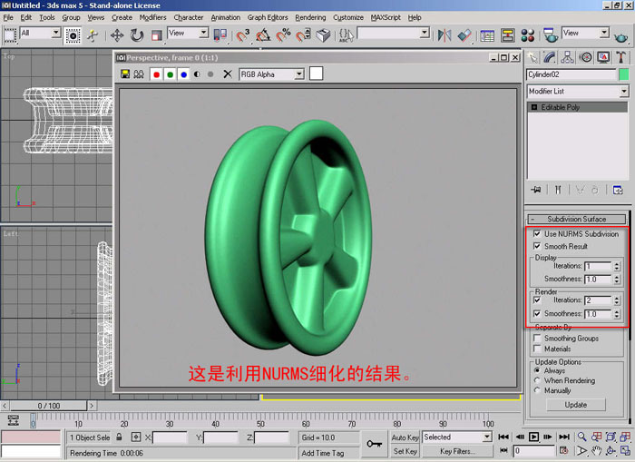Image resolution: width=635 pixels, height=462 pixels.
Task: Click the Mirror Selected Objects icon
Action: point(444,35)
